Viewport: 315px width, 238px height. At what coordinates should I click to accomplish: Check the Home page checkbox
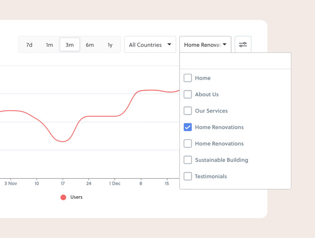click(188, 78)
